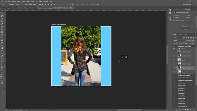Viewport: 197px width, 111px height.
Task: Open the File menu
Action: point(6,1)
